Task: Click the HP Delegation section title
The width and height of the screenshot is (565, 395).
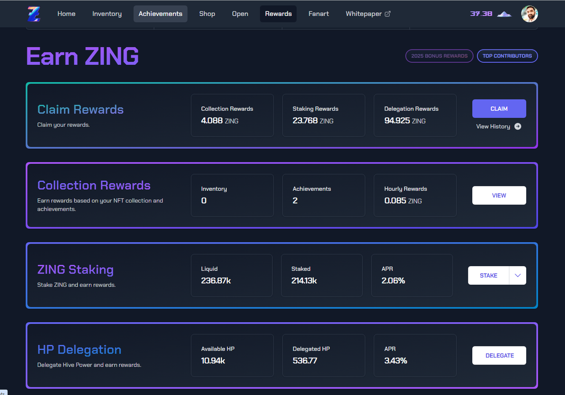Action: tap(79, 350)
